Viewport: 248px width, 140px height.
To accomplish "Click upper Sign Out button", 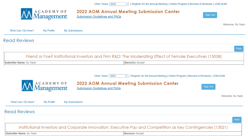I will coord(210,15).
